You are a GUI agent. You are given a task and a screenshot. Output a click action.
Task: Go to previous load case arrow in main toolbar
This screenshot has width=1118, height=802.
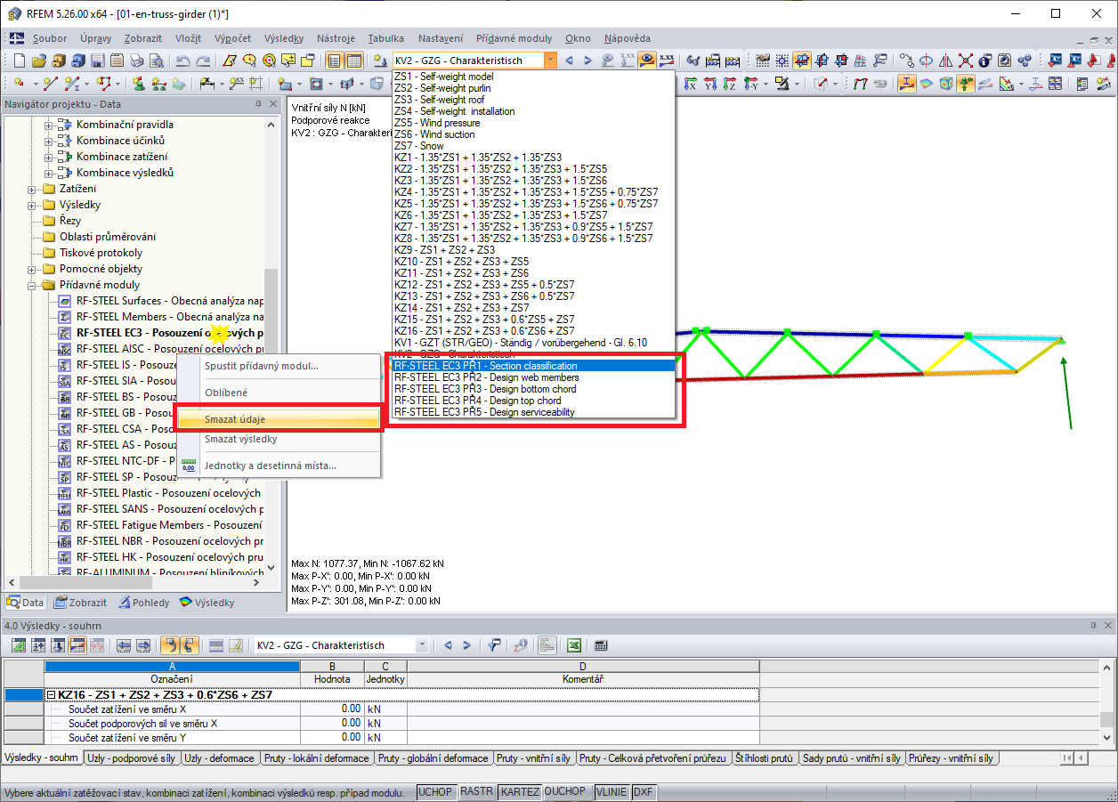pyautogui.click(x=569, y=61)
